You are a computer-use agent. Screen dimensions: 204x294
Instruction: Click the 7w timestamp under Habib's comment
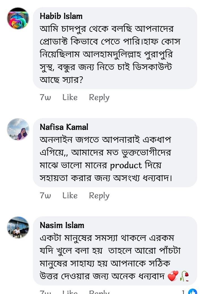pos(45,97)
